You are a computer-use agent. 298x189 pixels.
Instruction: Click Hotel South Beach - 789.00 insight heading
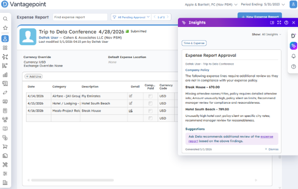point(207,109)
